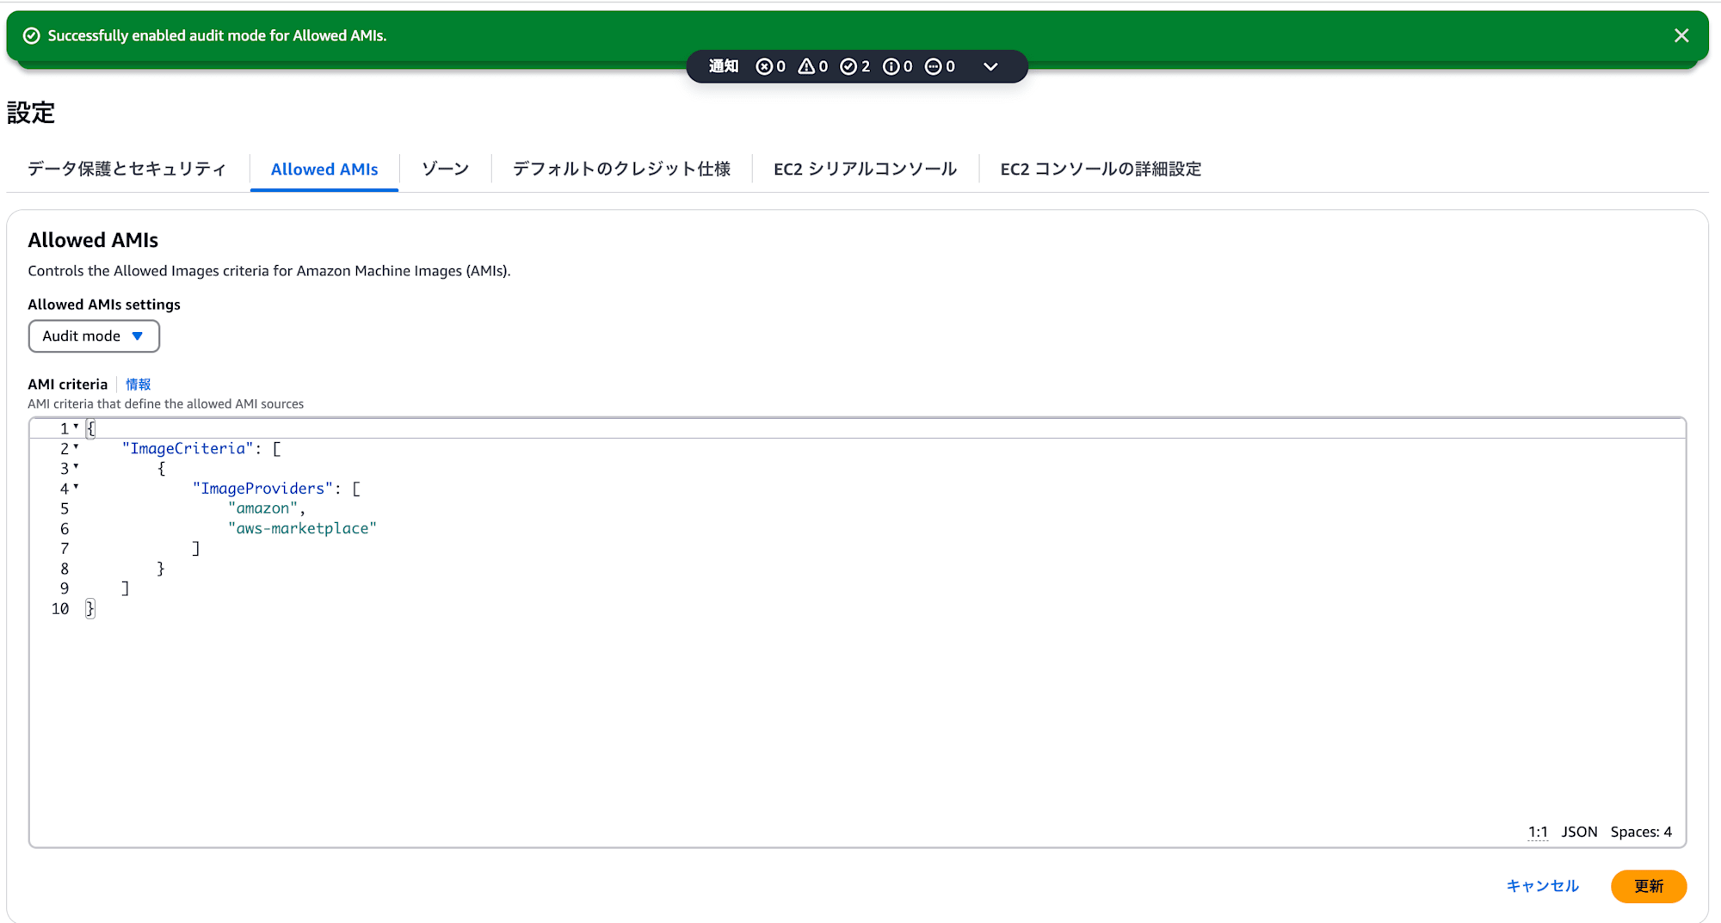Viewport: 1721px width, 923px height.
Task: Click the "aws-marketplace" value in editor
Action: [x=302, y=528]
